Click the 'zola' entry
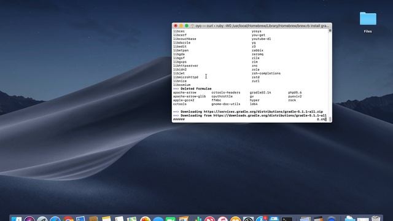 (255, 69)
